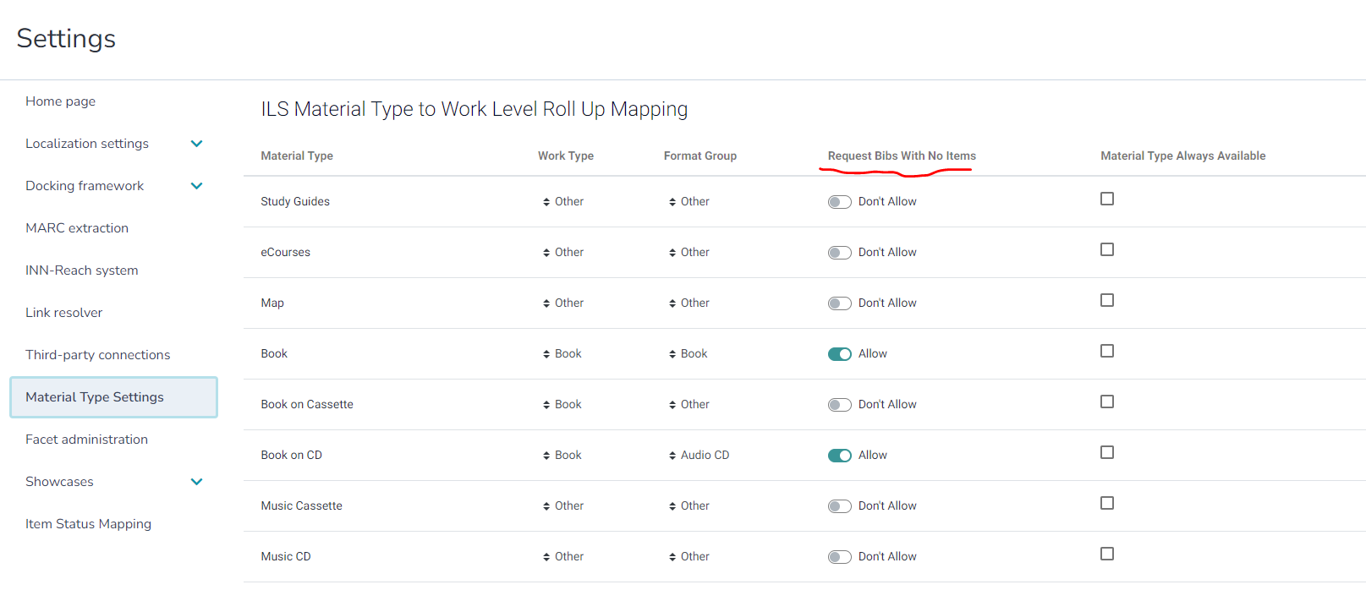Screen dimensions: 1366x590
Task: Enable Request Bibs switch for Map
Action: coord(839,303)
